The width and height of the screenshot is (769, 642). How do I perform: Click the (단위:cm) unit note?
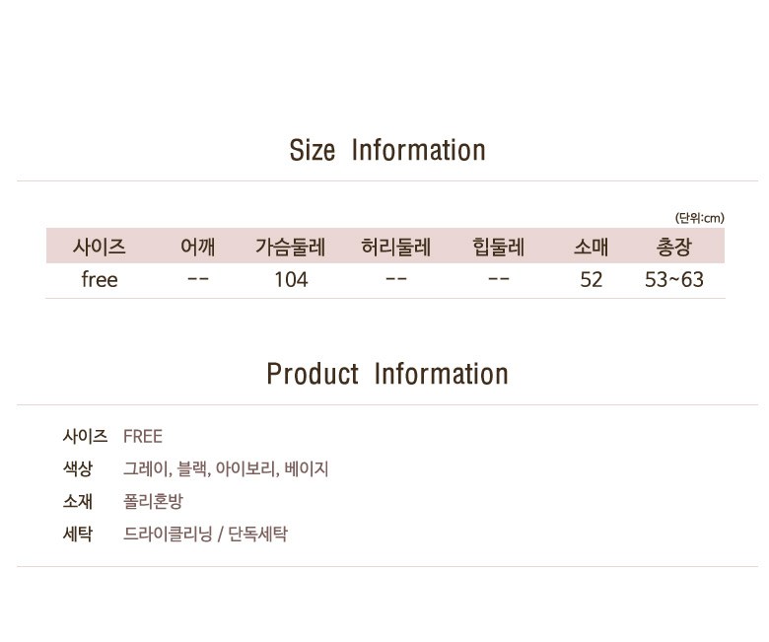[x=699, y=218]
